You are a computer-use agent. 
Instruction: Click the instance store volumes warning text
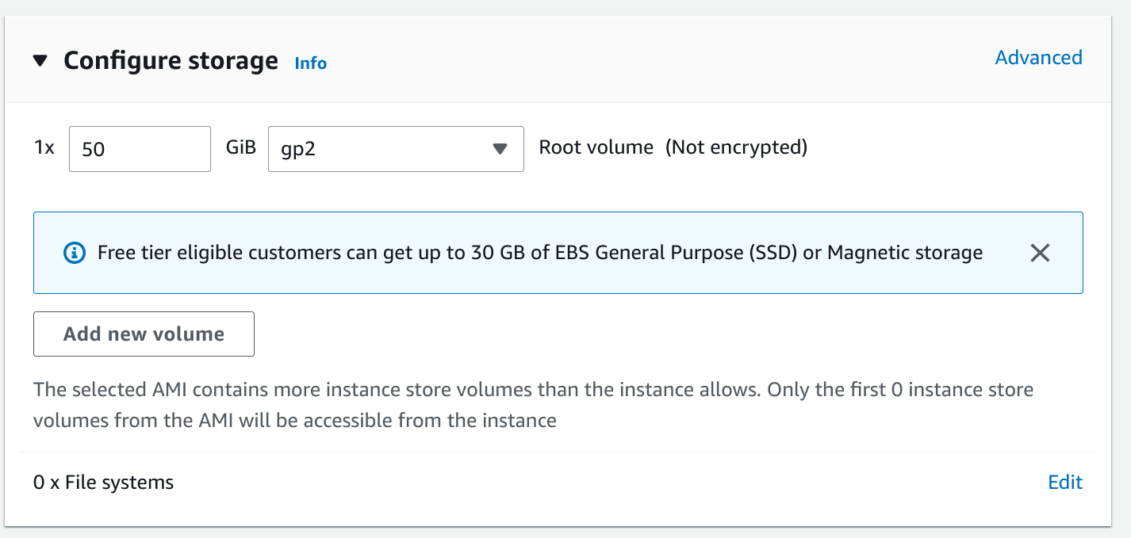point(533,405)
